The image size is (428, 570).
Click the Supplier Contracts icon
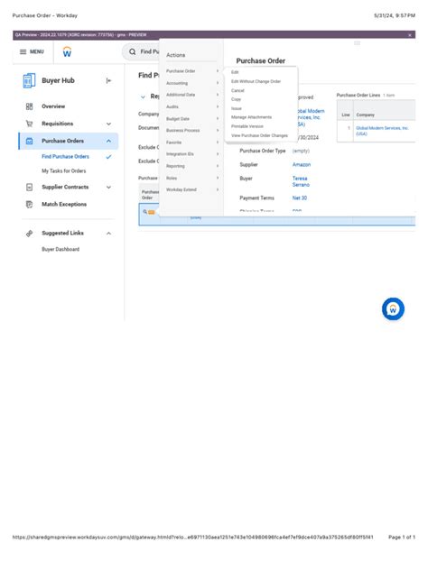pyautogui.click(x=29, y=188)
